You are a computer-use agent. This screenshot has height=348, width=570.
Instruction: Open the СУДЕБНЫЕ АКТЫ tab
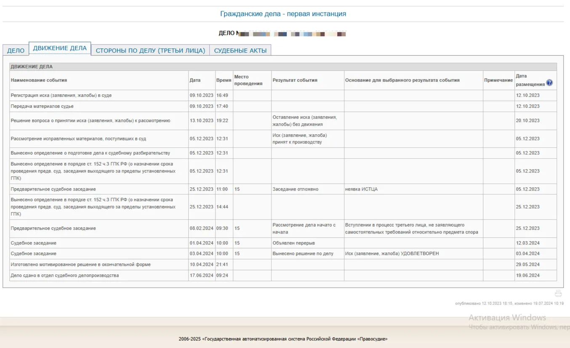pos(240,50)
